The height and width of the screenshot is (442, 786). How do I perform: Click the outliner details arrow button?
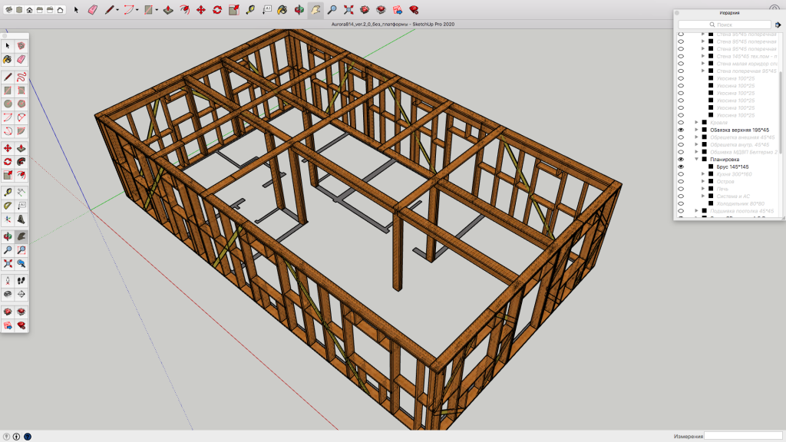pyautogui.click(x=778, y=25)
